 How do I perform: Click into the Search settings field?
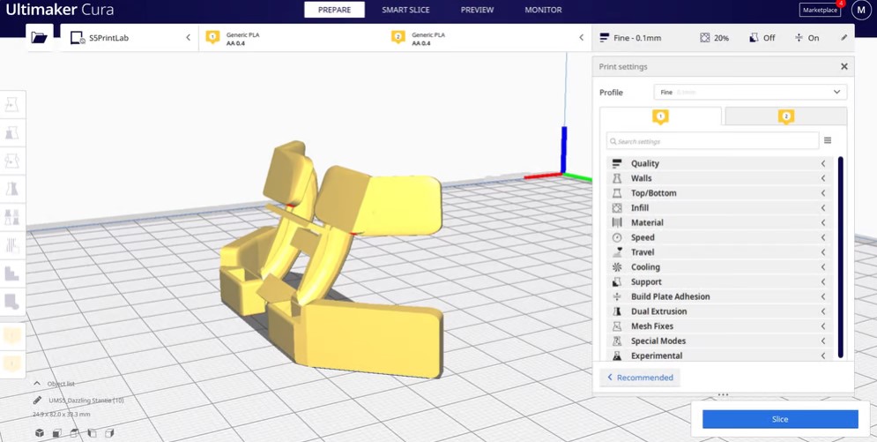pyautogui.click(x=712, y=141)
